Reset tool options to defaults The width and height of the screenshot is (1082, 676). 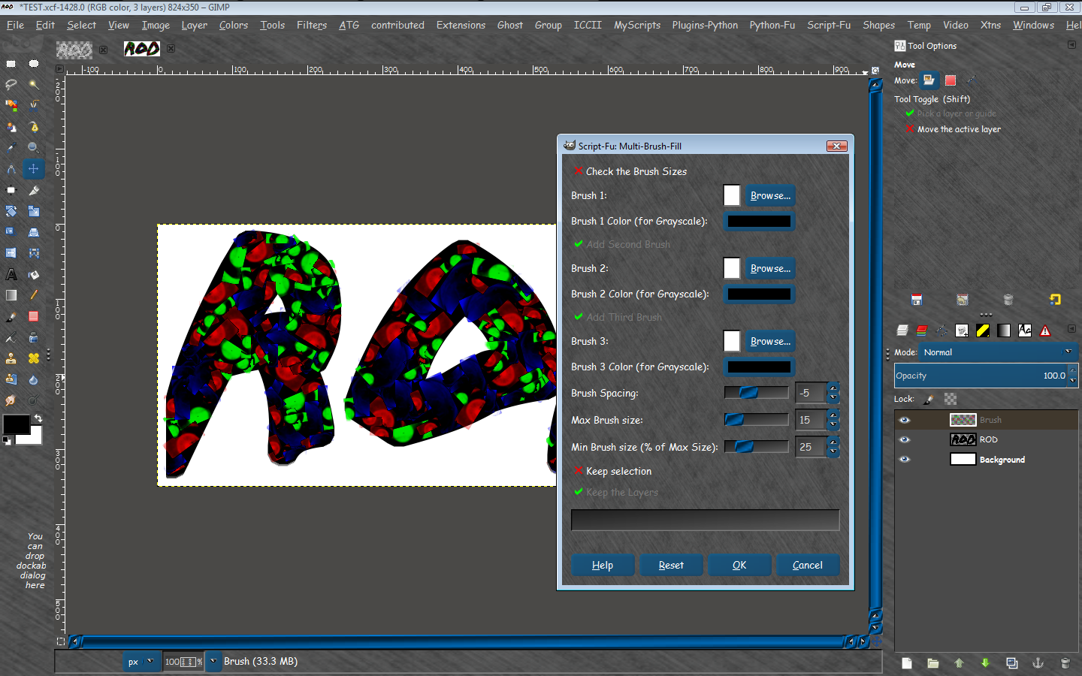(x=1055, y=300)
